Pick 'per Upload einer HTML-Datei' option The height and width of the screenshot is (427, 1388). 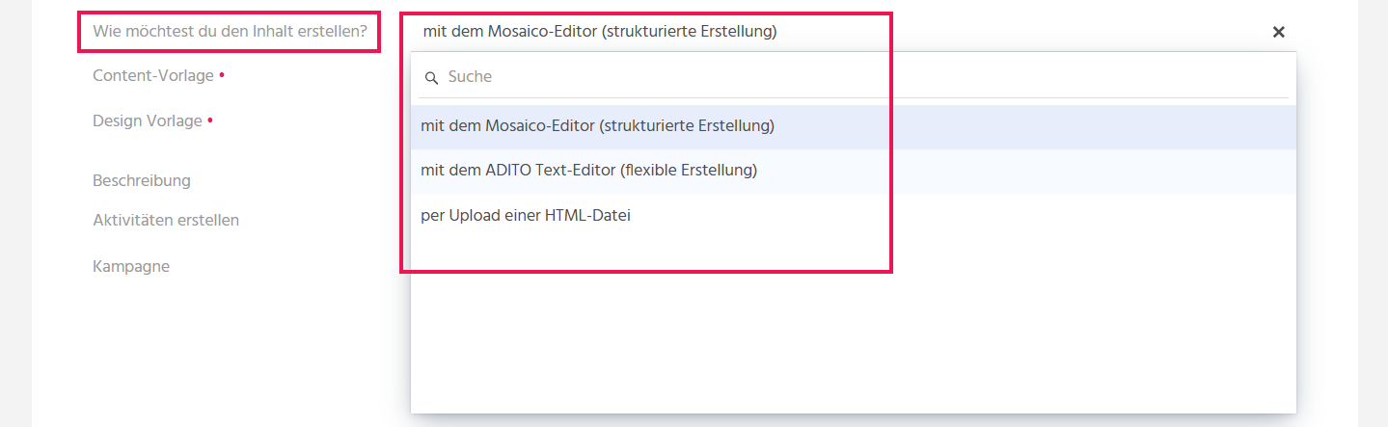(854, 216)
